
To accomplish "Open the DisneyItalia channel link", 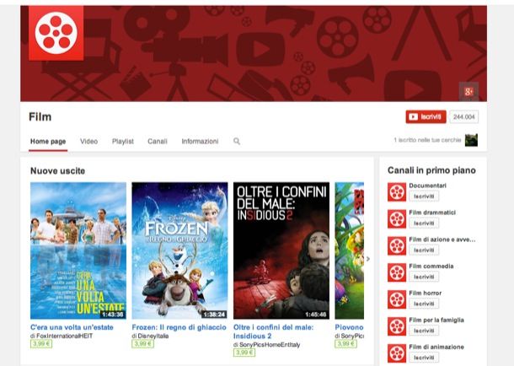I will tap(153, 336).
